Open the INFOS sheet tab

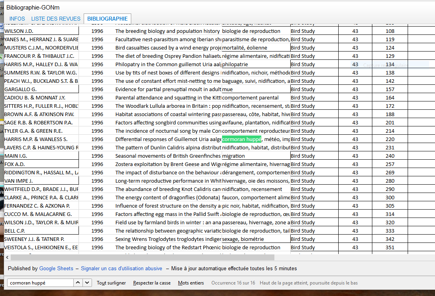(17, 19)
